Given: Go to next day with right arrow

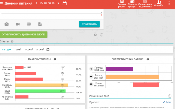Looking at the screenshot, I should (58, 4).
